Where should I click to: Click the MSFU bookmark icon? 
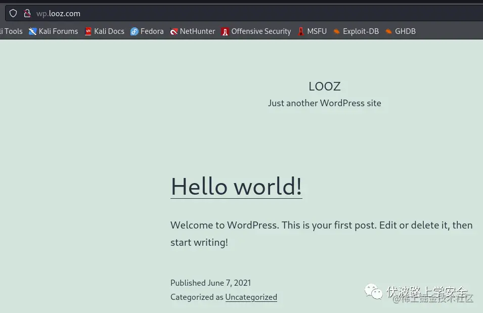[301, 31]
